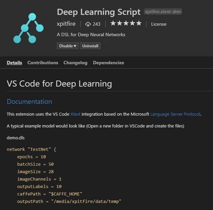Click the demo.dls file name text
This screenshot has height=210, width=213.
(16, 138)
